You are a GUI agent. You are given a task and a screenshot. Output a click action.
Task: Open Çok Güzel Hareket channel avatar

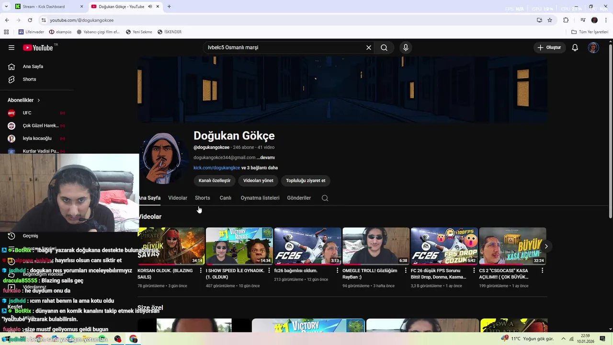(x=11, y=126)
